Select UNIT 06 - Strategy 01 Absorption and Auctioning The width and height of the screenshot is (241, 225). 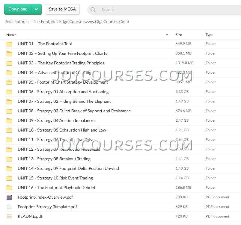point(63,92)
